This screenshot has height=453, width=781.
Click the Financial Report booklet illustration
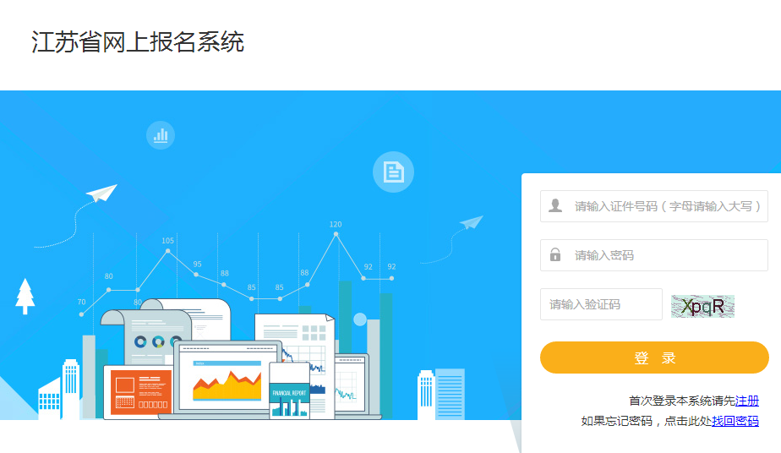click(289, 390)
